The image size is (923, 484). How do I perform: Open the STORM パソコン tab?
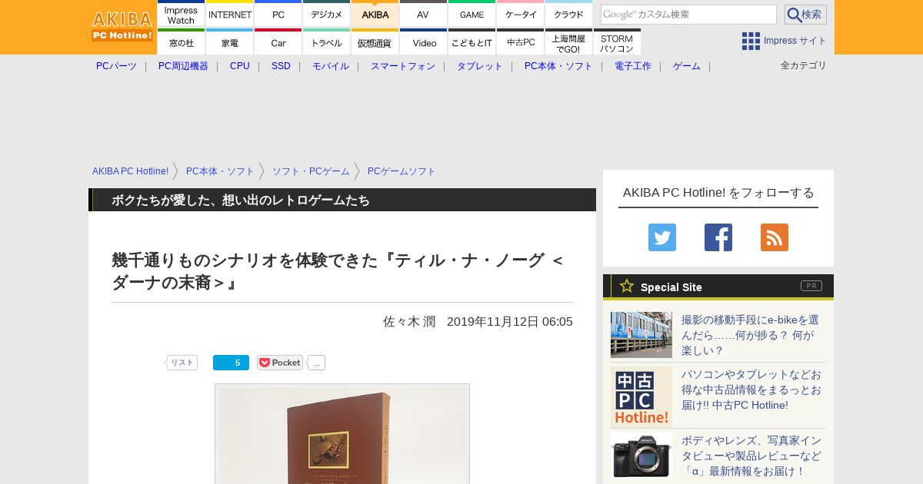pos(617,42)
